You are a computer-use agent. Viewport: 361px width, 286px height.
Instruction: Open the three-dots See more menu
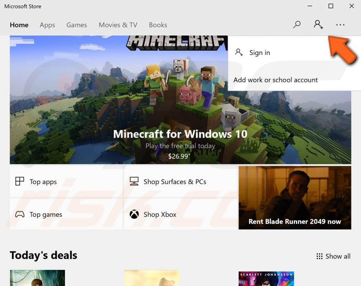[340, 25]
